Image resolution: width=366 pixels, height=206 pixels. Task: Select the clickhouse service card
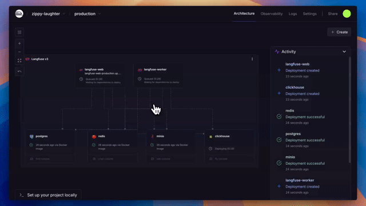tap(229, 146)
